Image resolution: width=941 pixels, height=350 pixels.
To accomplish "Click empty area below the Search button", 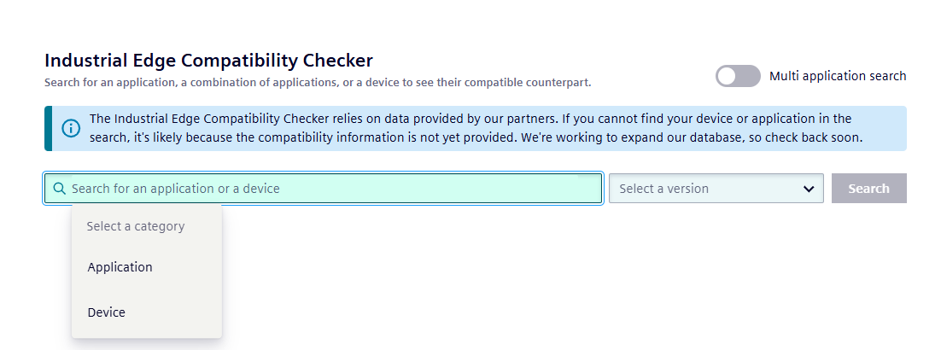I will 868,270.
